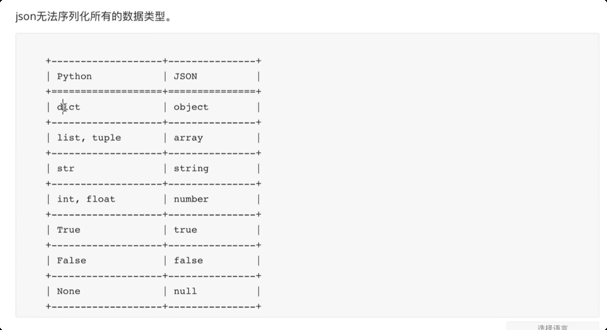
Task: Click the JSON column header text
Action: click(x=185, y=77)
